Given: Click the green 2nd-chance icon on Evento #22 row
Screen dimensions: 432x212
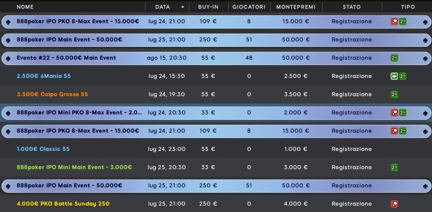Looking at the screenshot, I should [x=394, y=58].
